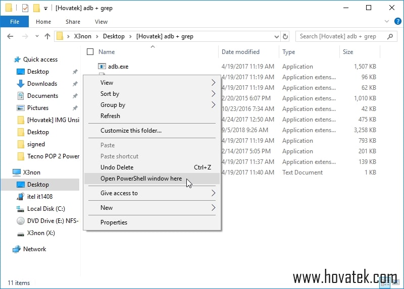404x289 pixels.
Task: Choose Customize this folder... menu entry
Action: 152,131
